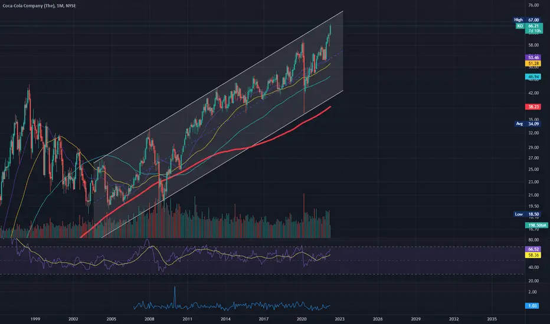
Task: Select the purple 53.46 moving average label
Action: [x=533, y=58]
